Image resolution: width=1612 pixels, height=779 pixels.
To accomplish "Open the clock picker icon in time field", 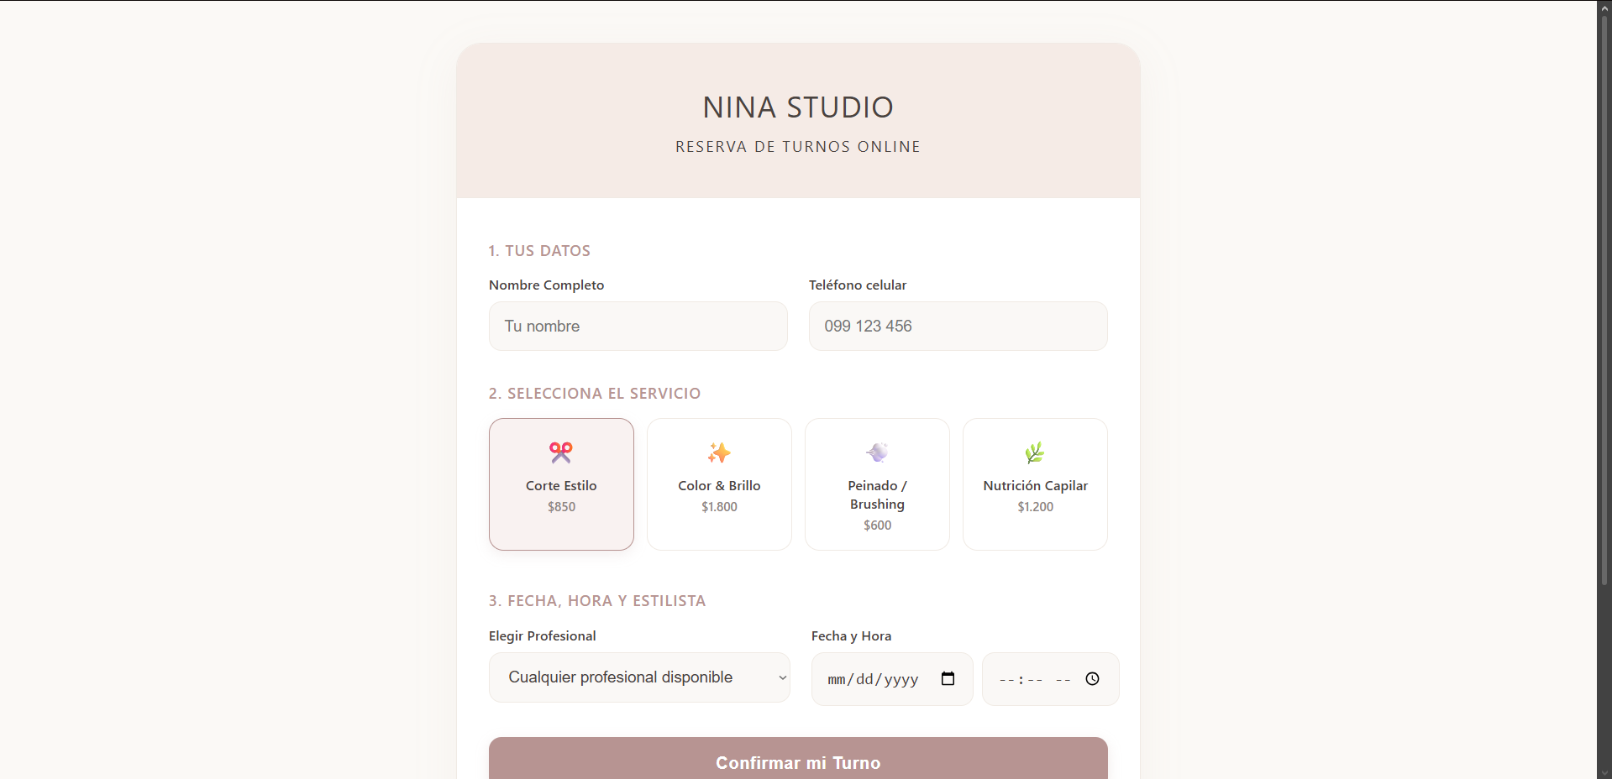I will pos(1092,678).
